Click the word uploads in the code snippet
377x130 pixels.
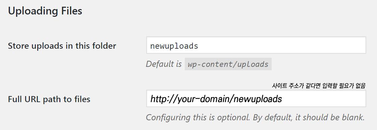[x=255, y=64]
